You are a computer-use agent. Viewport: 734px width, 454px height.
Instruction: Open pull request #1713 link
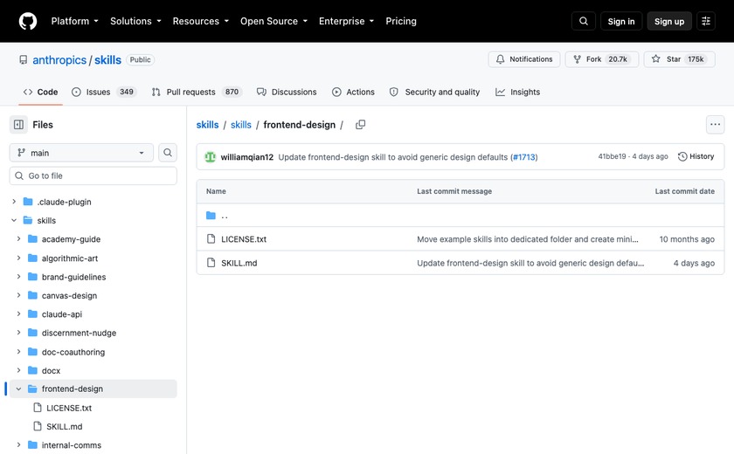tap(523, 157)
